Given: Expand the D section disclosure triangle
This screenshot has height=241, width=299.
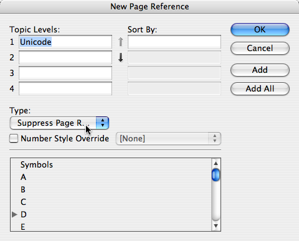Looking at the screenshot, I should pyautogui.click(x=14, y=214).
